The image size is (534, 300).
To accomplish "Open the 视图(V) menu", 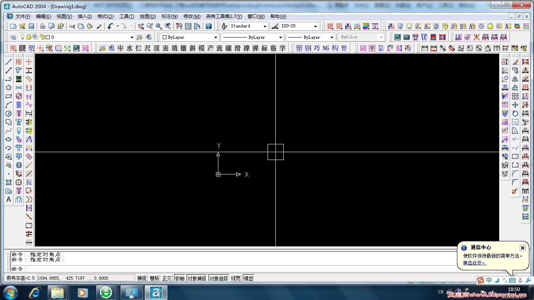I will click(x=64, y=16).
